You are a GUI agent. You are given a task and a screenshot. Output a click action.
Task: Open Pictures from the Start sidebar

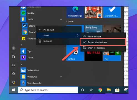[14, 65]
